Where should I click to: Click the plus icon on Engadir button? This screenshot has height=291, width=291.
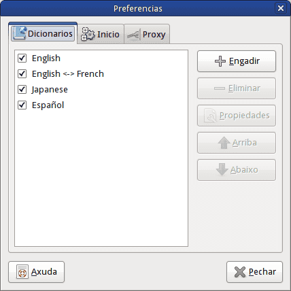pos(220,61)
